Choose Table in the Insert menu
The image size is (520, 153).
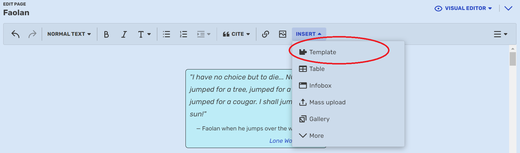[x=317, y=69]
